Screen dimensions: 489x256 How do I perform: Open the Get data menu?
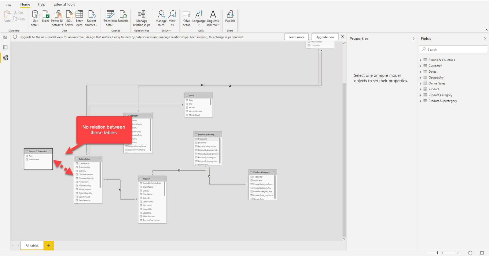(35, 18)
